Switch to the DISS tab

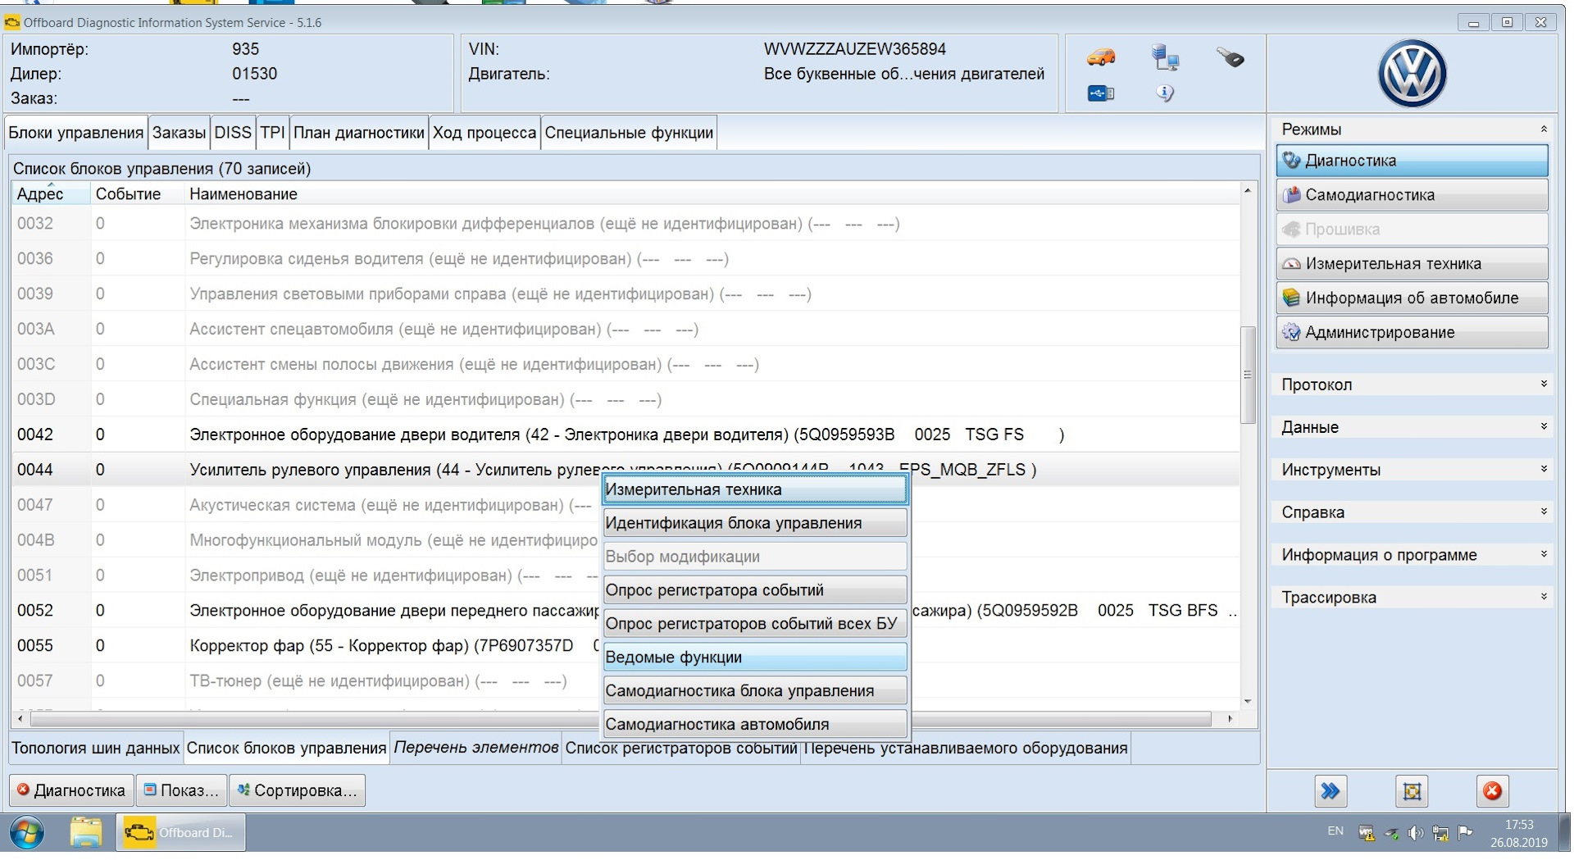(x=233, y=133)
